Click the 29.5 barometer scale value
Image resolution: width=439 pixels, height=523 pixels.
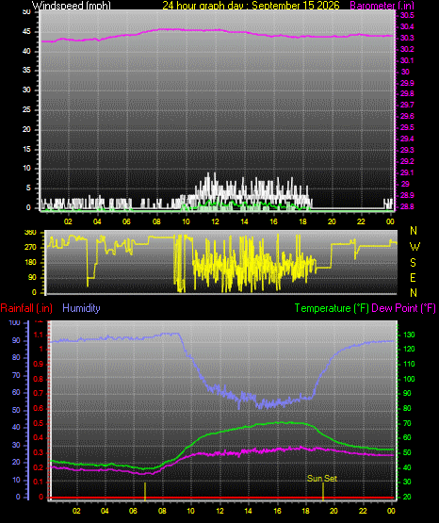point(407,127)
